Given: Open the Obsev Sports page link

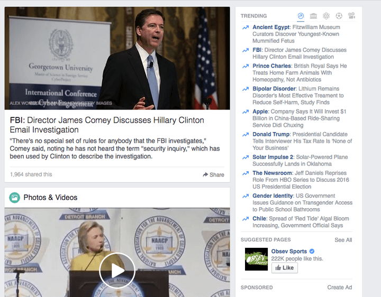Looking at the screenshot, I should [x=289, y=252].
